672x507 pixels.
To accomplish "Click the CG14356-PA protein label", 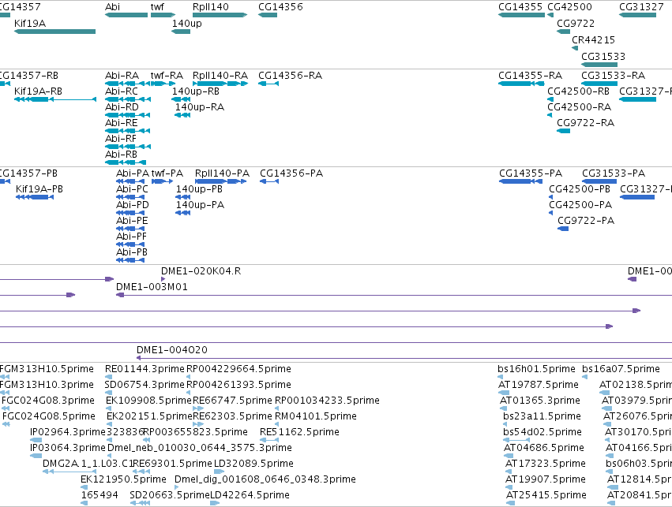I will [291, 173].
